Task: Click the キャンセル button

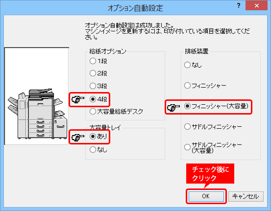Action: [x=246, y=196]
